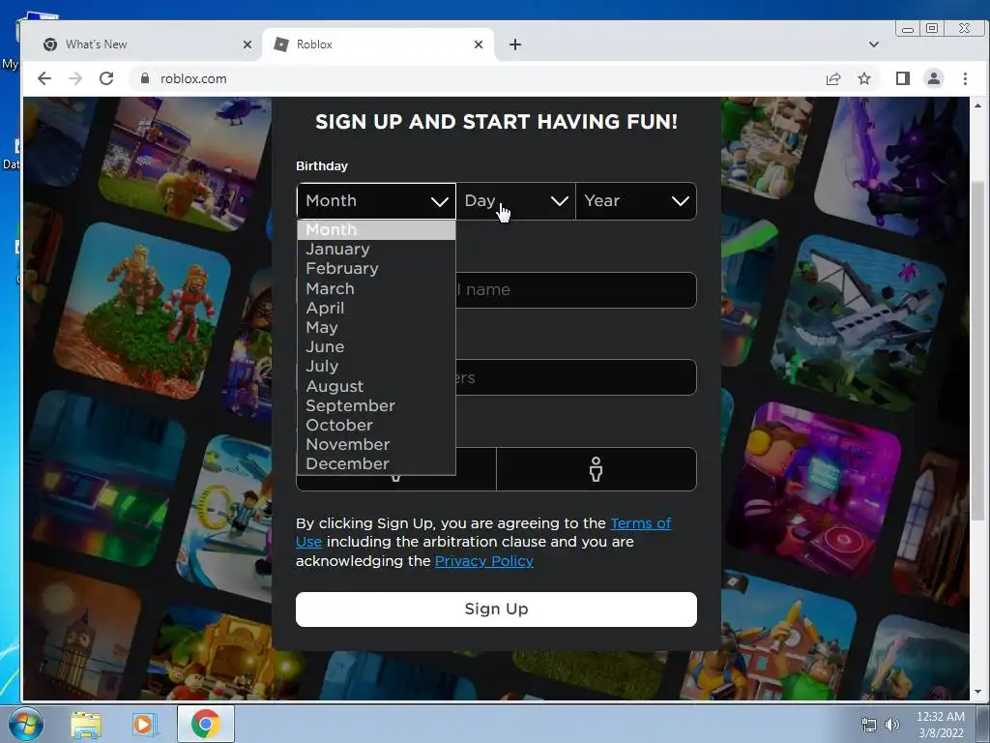Image resolution: width=990 pixels, height=743 pixels.
Task: Select February from the month list
Action: pyautogui.click(x=376, y=269)
